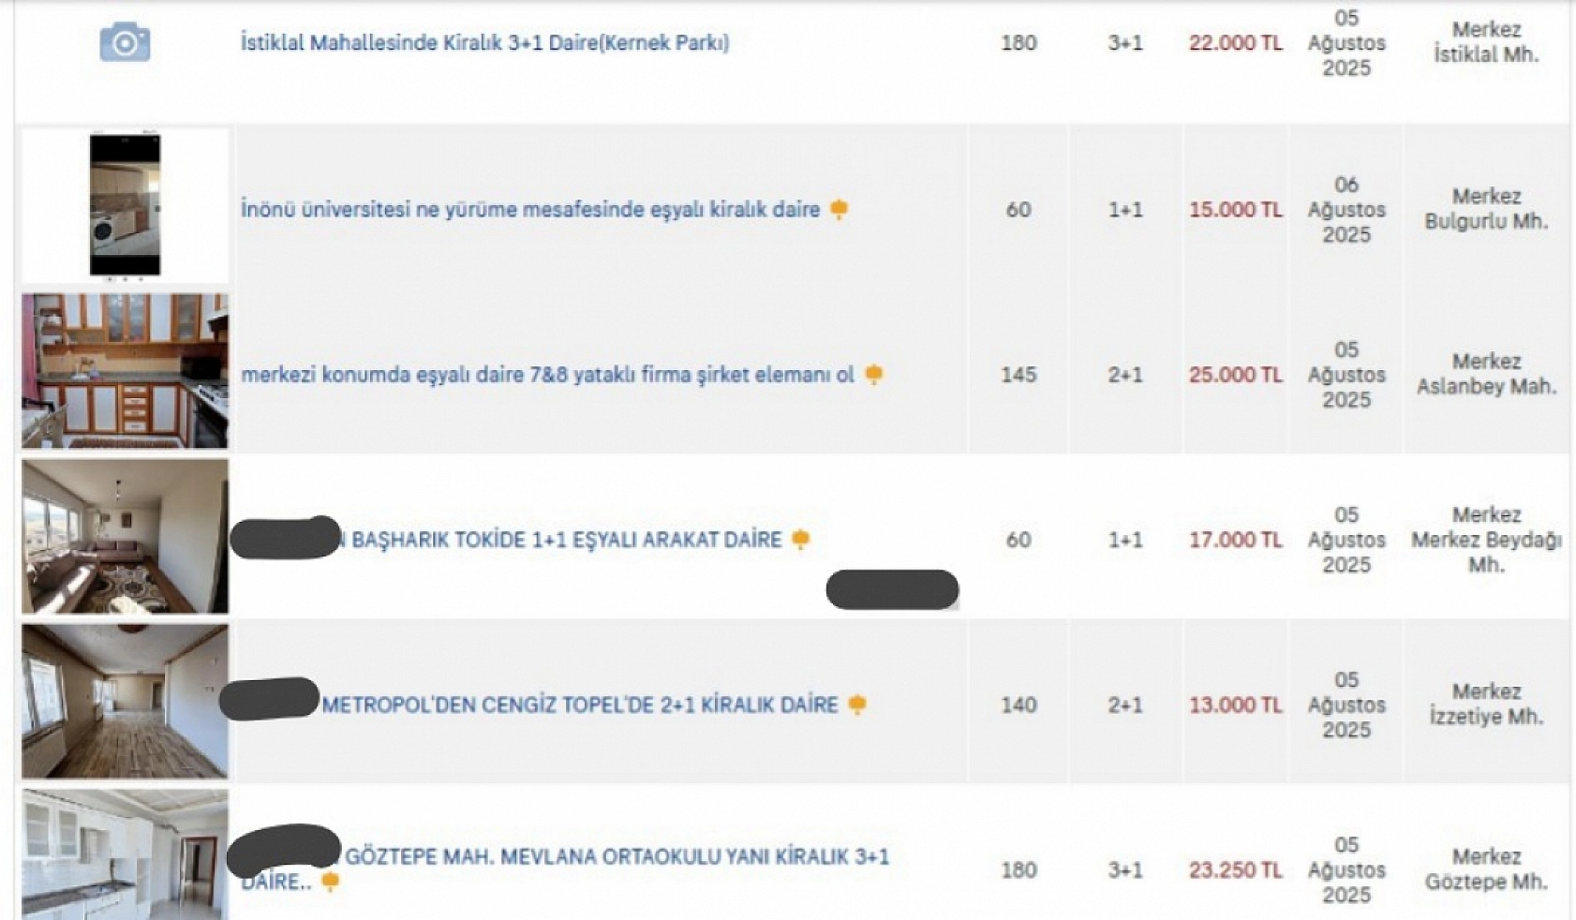Click orange badge beside İnönü üniversitesi listing
Viewport: 1576px width, 920px height.
[839, 209]
